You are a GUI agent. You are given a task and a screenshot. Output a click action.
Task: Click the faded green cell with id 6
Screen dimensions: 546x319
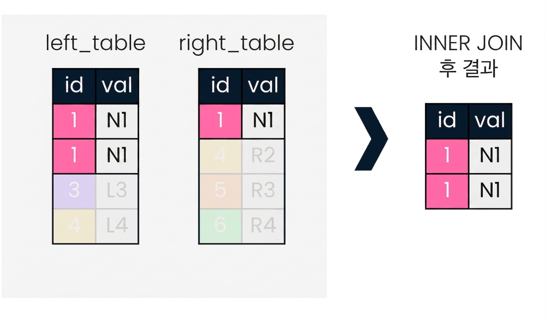click(x=220, y=226)
